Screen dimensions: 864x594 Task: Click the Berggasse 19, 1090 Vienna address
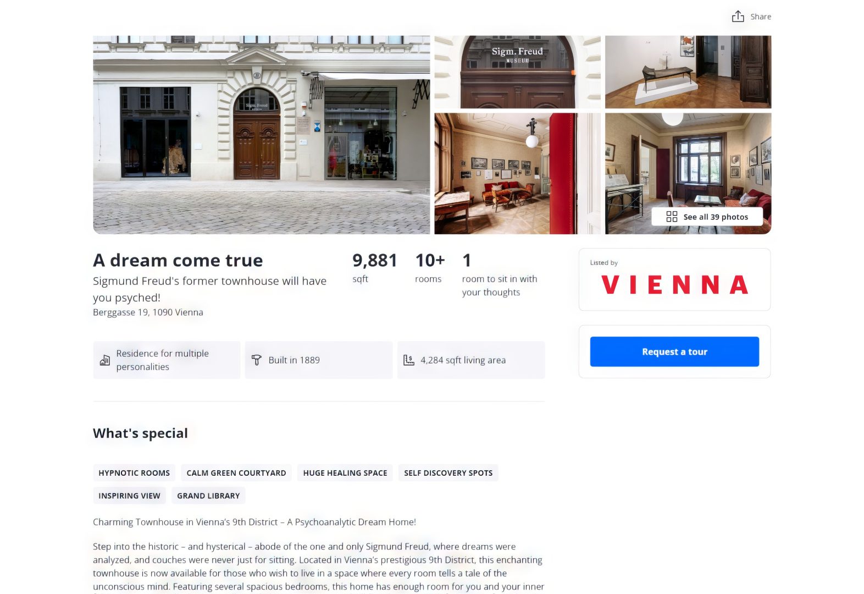pyautogui.click(x=148, y=312)
